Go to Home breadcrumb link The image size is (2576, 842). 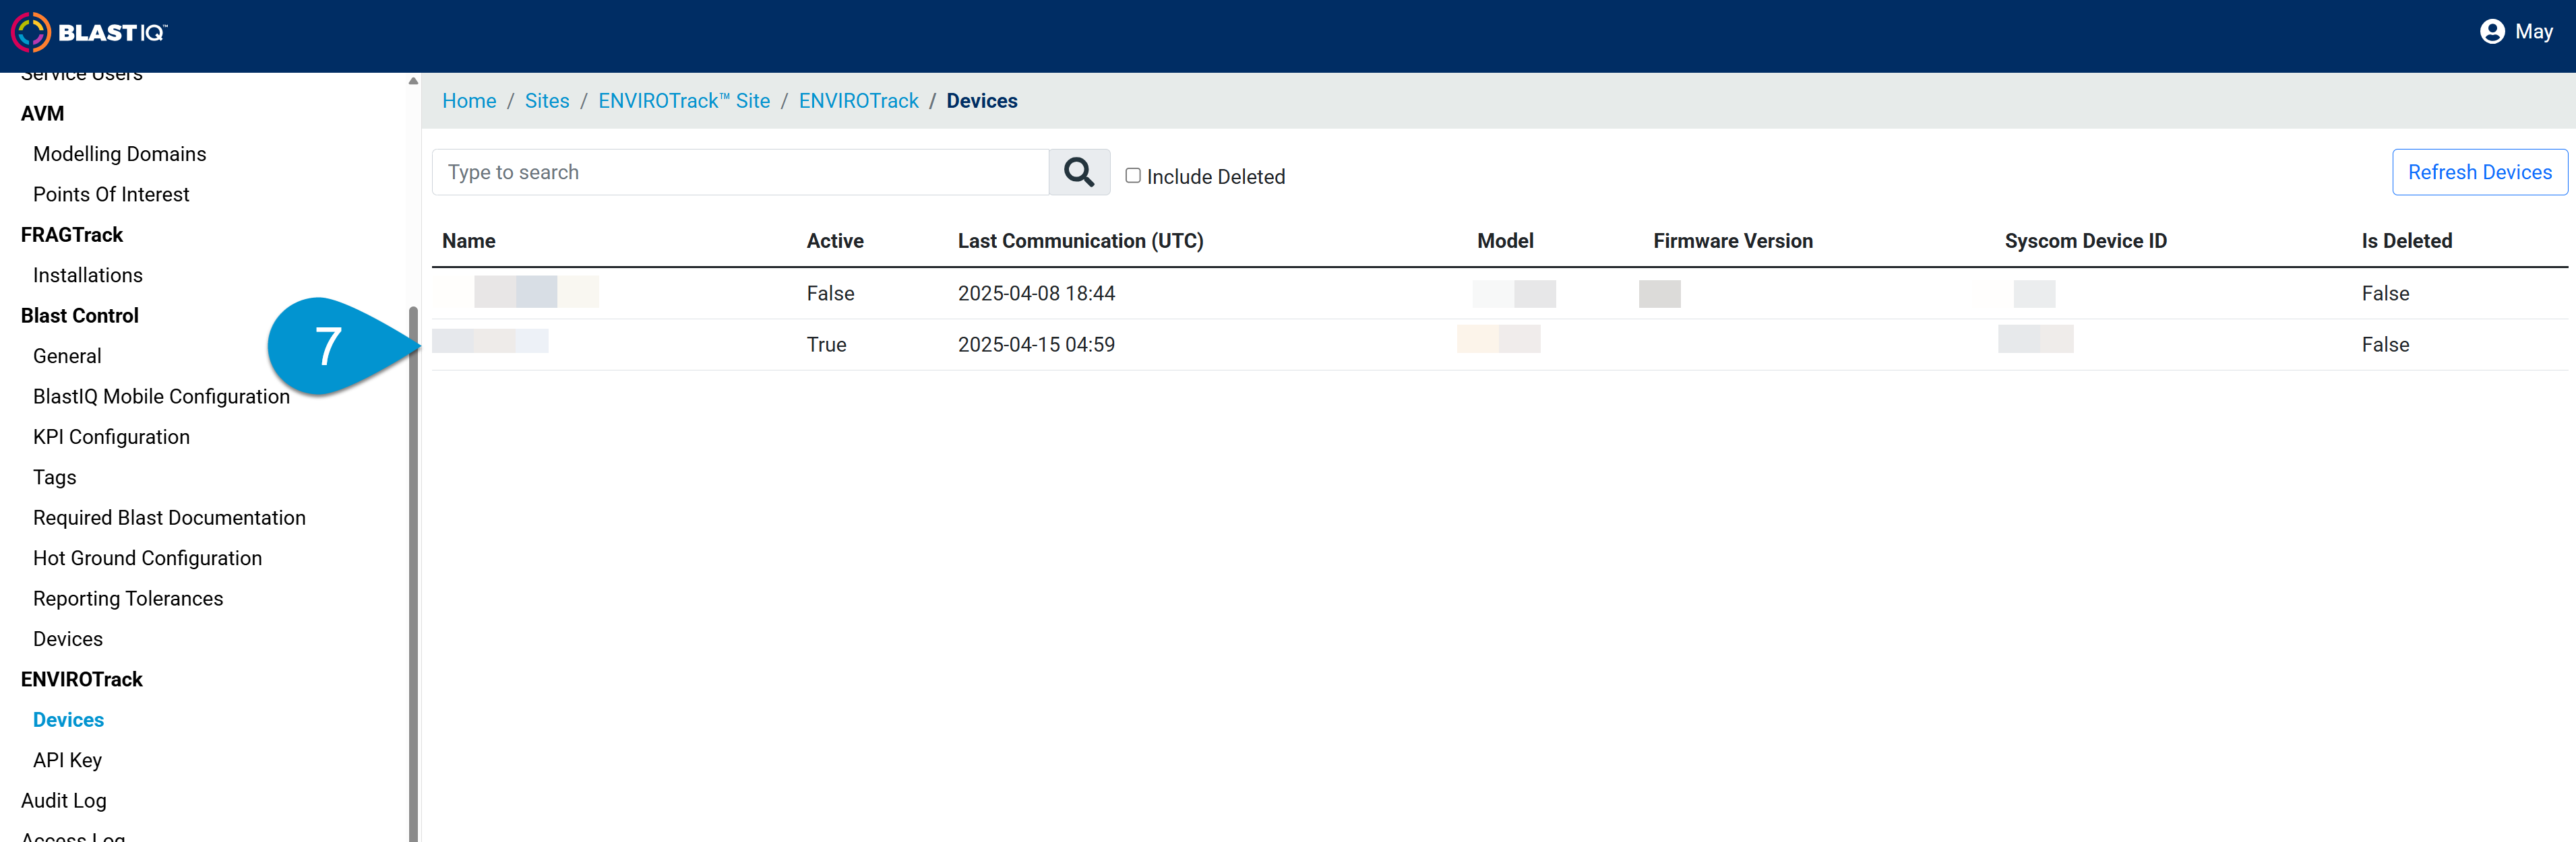click(469, 101)
